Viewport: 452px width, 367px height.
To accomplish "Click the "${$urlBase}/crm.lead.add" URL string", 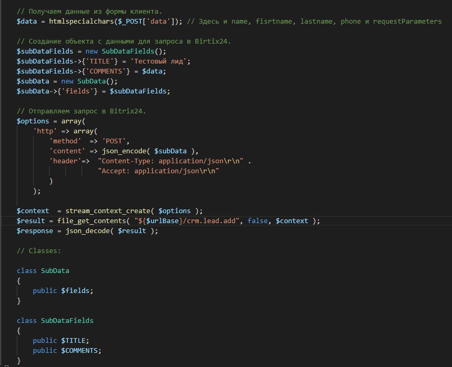I will click(x=187, y=221).
